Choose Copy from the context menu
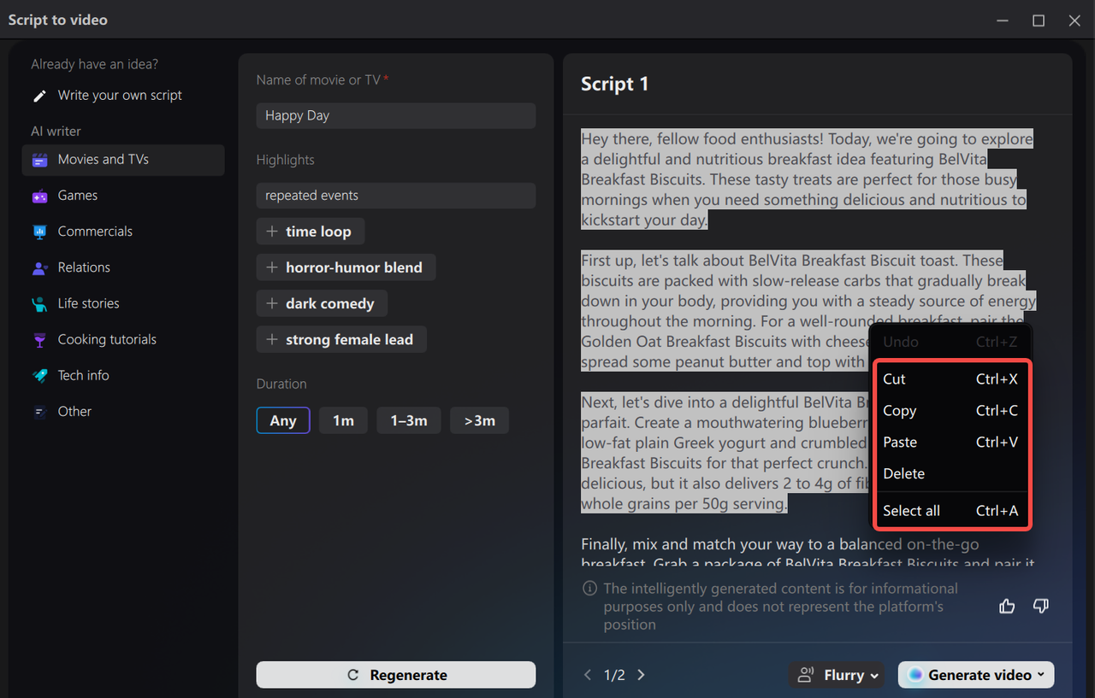The height and width of the screenshot is (698, 1095). click(899, 410)
